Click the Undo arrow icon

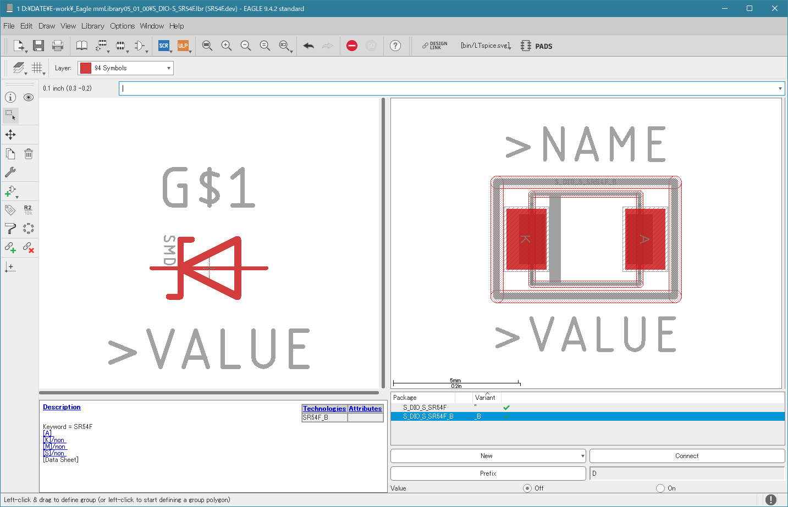(308, 46)
